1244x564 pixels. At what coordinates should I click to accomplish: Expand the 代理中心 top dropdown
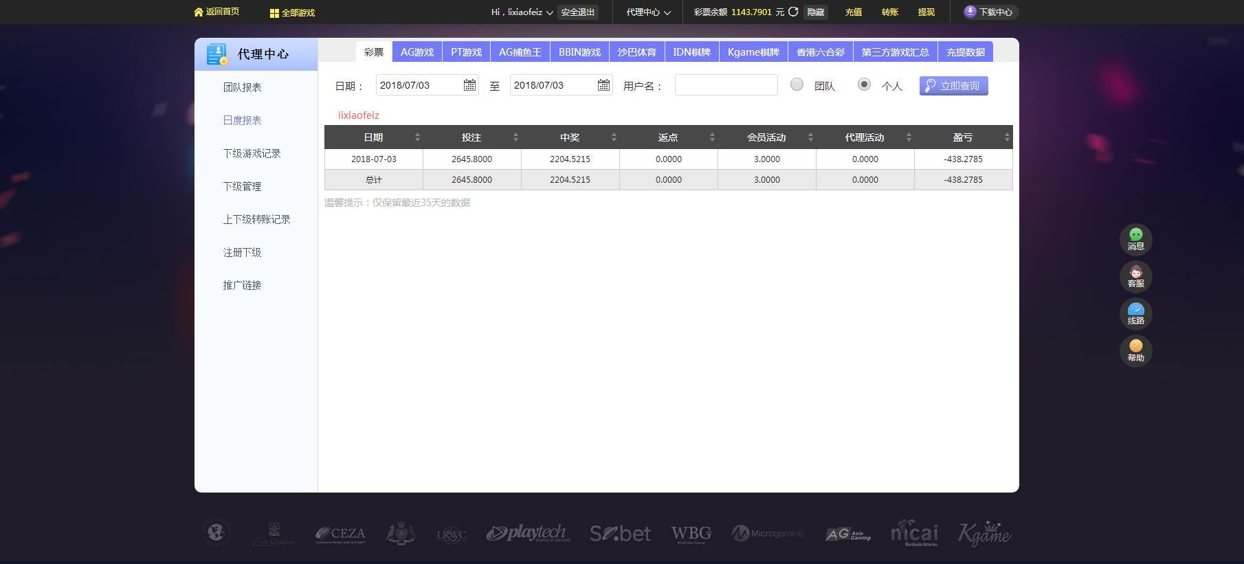point(667,12)
